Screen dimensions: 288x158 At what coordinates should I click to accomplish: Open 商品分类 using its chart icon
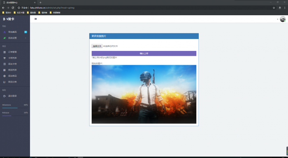coord(5,82)
